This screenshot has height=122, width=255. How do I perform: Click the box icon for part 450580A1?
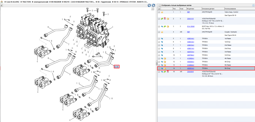point(165,62)
